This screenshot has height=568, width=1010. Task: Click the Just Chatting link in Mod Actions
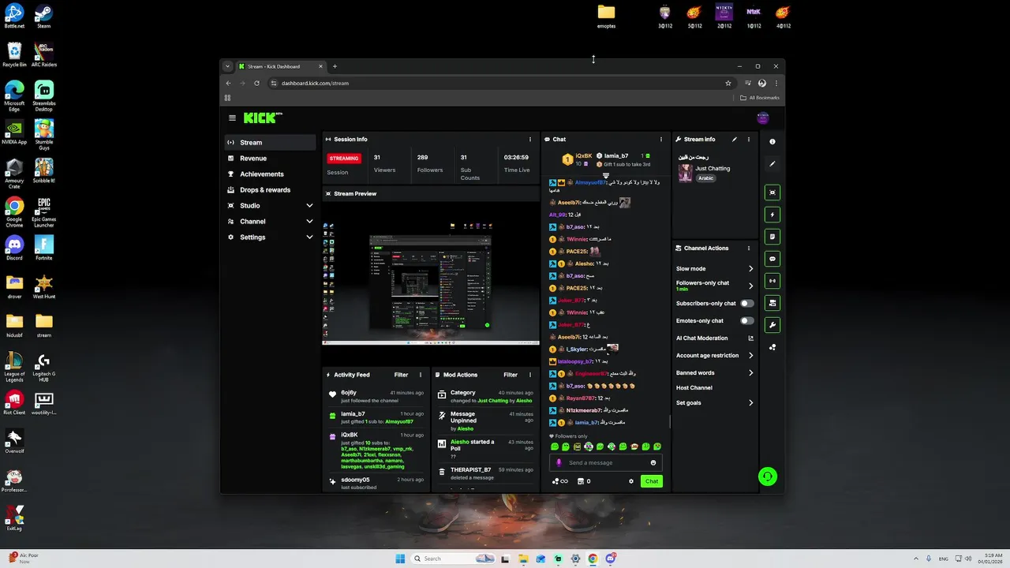[493, 401]
